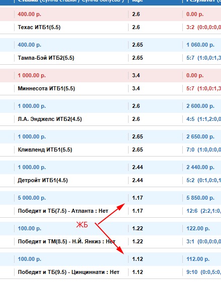The image size is (221, 285).
Task: Select Л.А. Энджелс ИТБ2(4.5) bet
Action: click(x=50, y=119)
